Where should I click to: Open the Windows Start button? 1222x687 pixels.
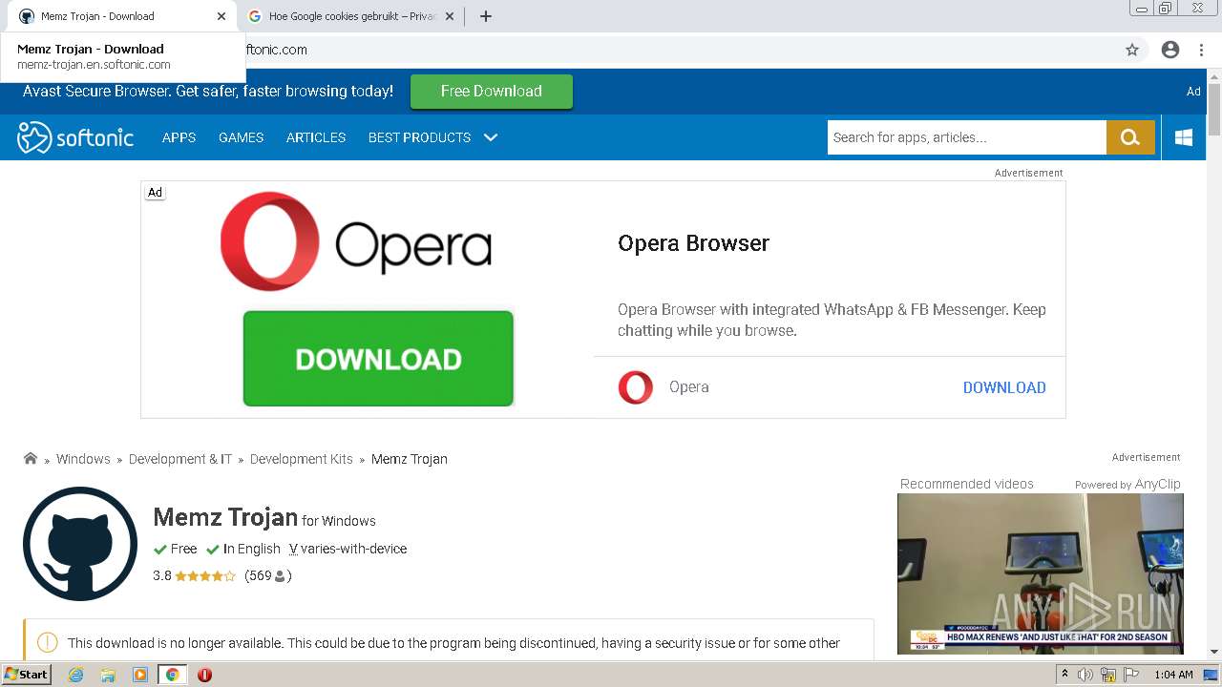point(27,675)
